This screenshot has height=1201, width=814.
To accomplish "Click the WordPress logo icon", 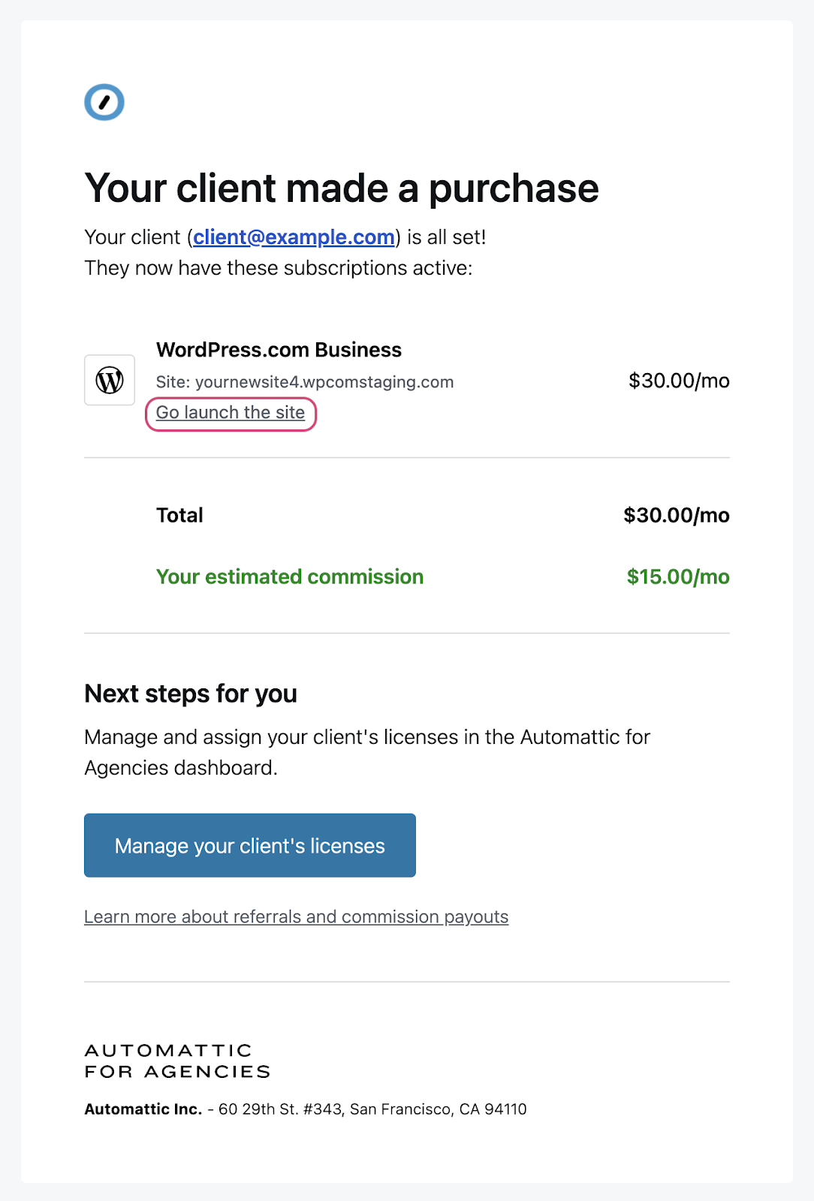I will [110, 381].
